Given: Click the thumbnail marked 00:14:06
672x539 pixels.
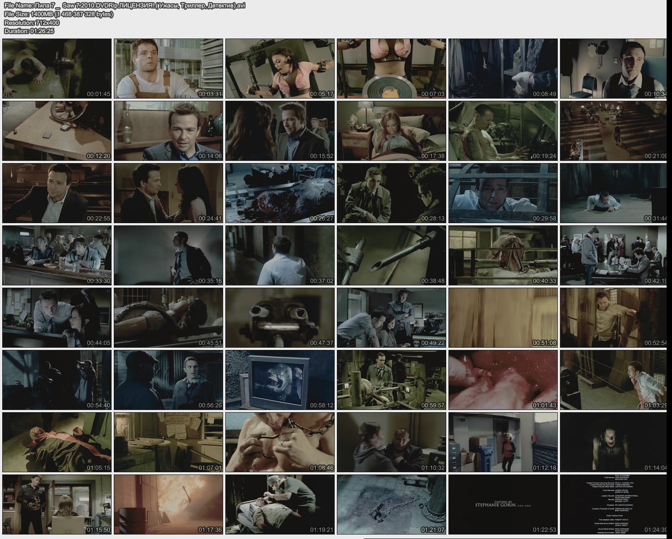Looking at the screenshot, I should (x=168, y=131).
